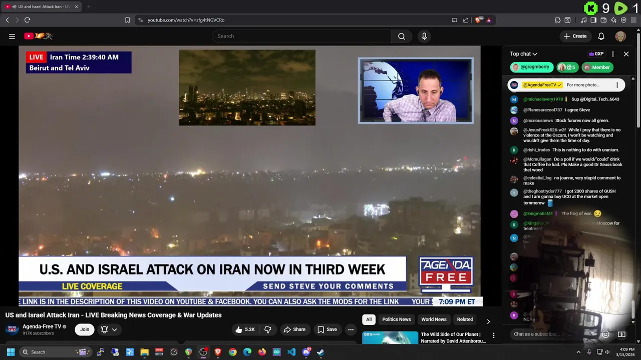Open the emoji picker in chat
The width and height of the screenshot is (641, 360).
(x=605, y=334)
